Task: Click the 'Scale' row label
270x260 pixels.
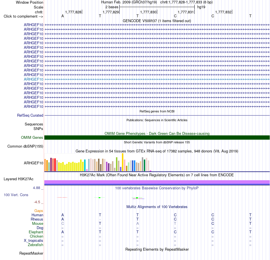Action: pos(38,7)
